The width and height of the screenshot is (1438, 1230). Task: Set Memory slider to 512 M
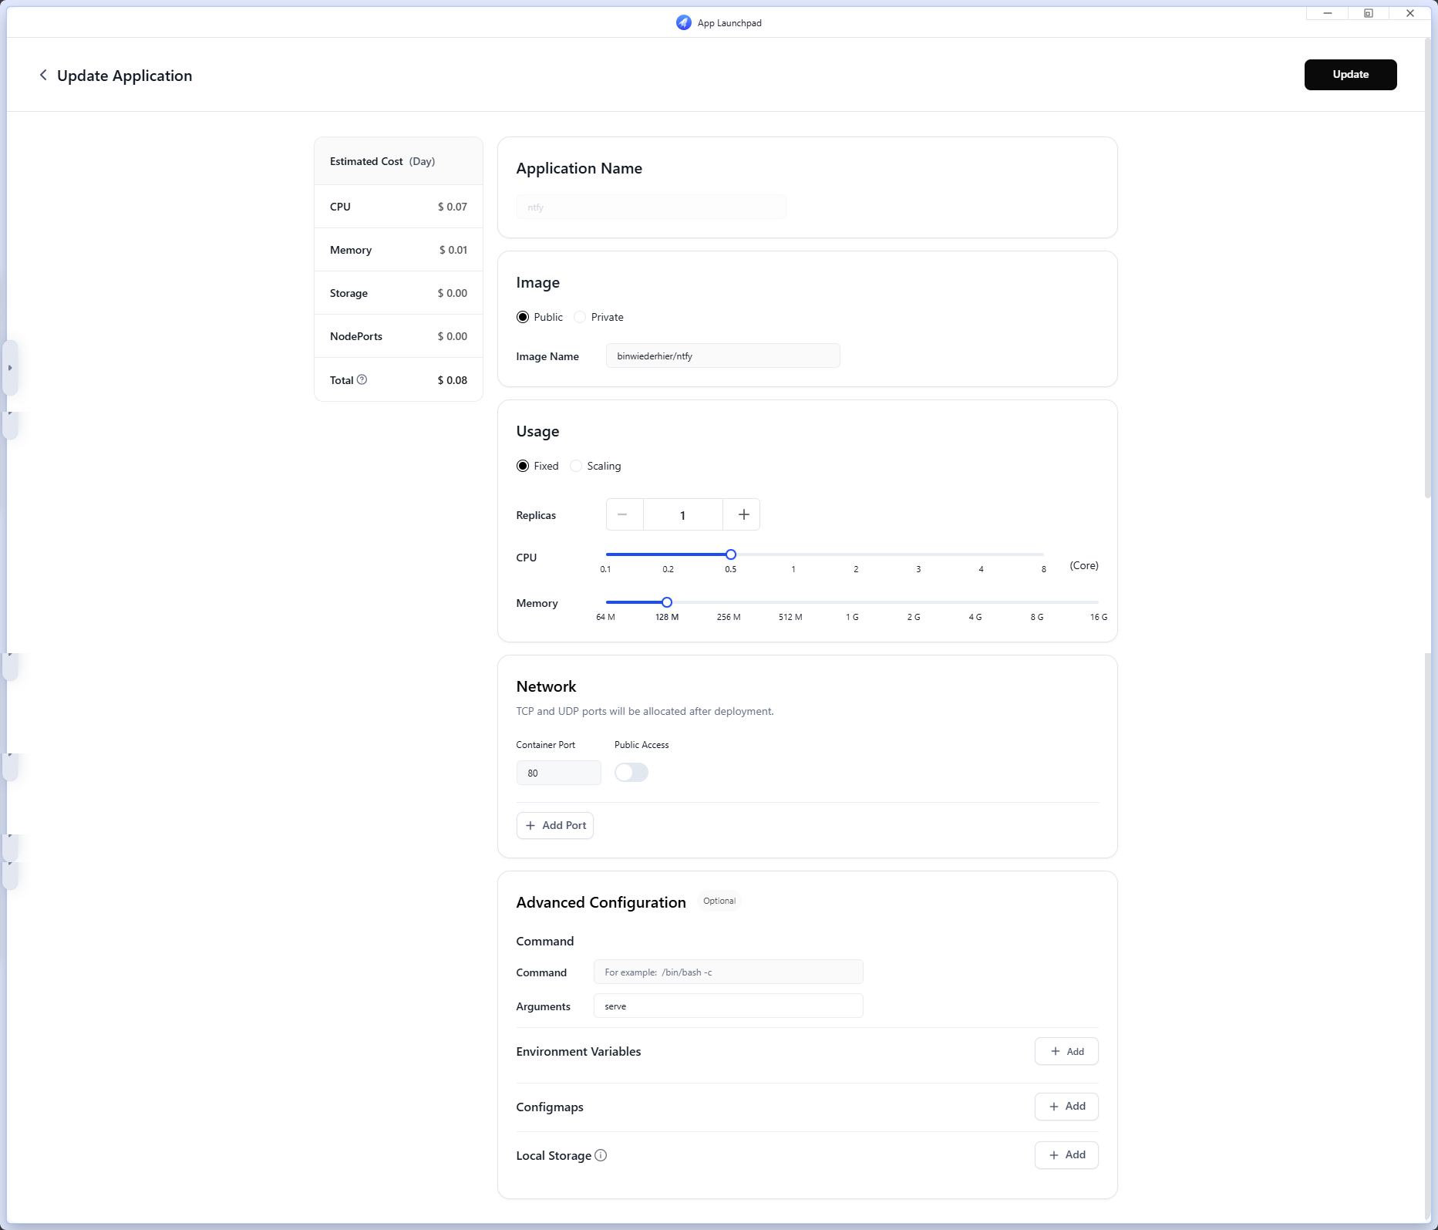[x=790, y=602]
